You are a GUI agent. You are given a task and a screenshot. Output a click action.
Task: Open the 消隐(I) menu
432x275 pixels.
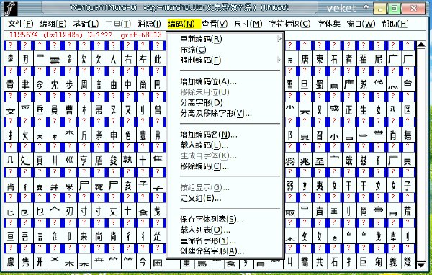(x=149, y=24)
